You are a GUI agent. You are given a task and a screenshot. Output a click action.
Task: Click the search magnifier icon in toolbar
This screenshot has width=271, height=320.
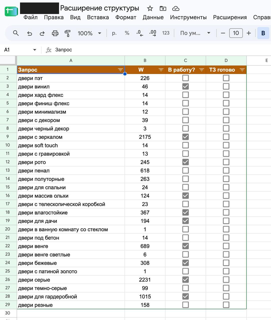16,33
